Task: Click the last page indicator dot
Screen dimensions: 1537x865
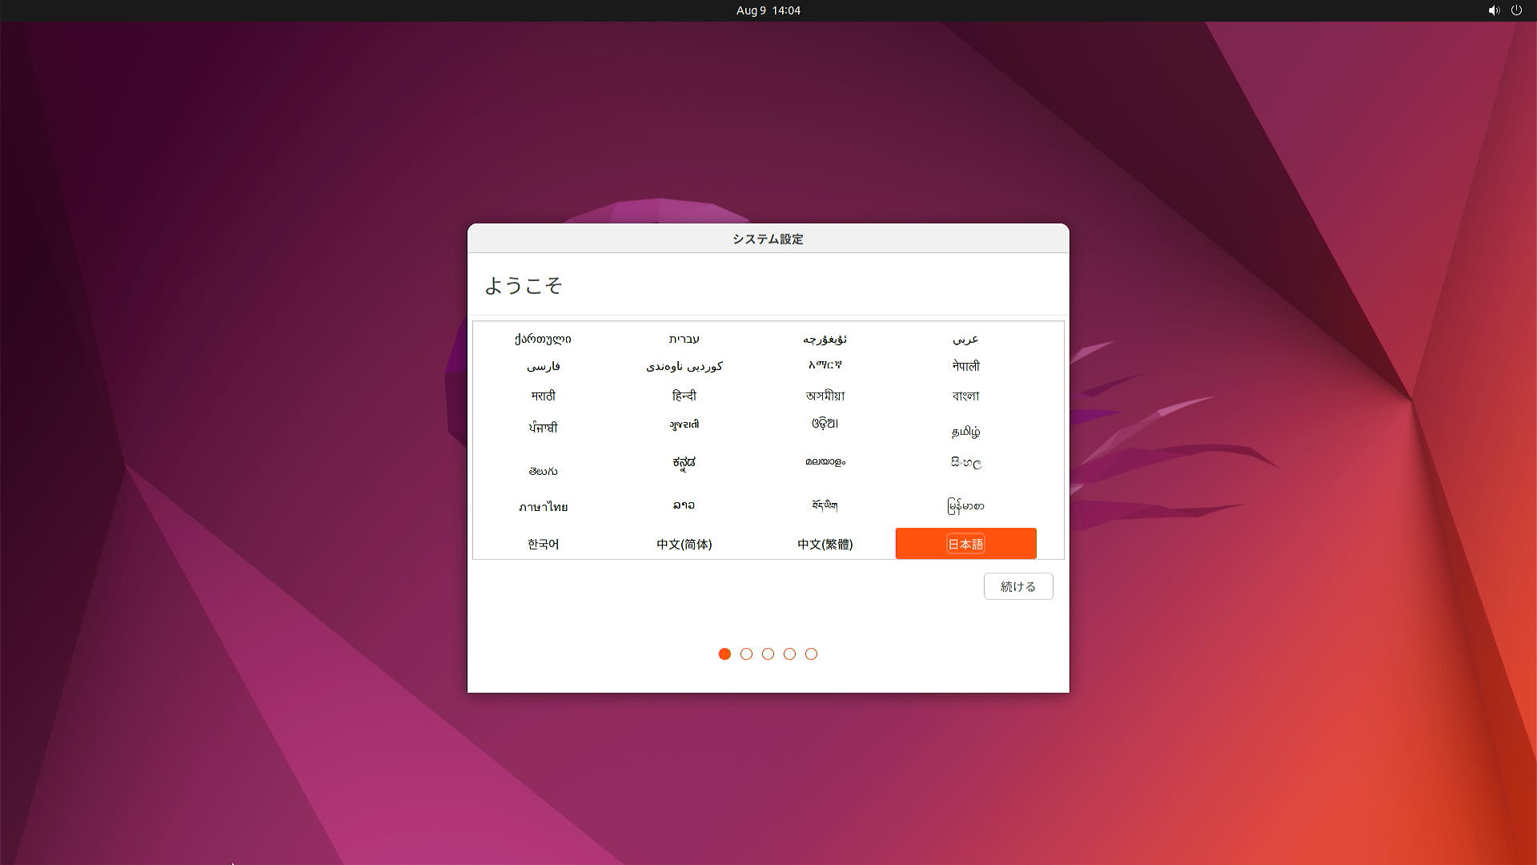Action: 812,654
